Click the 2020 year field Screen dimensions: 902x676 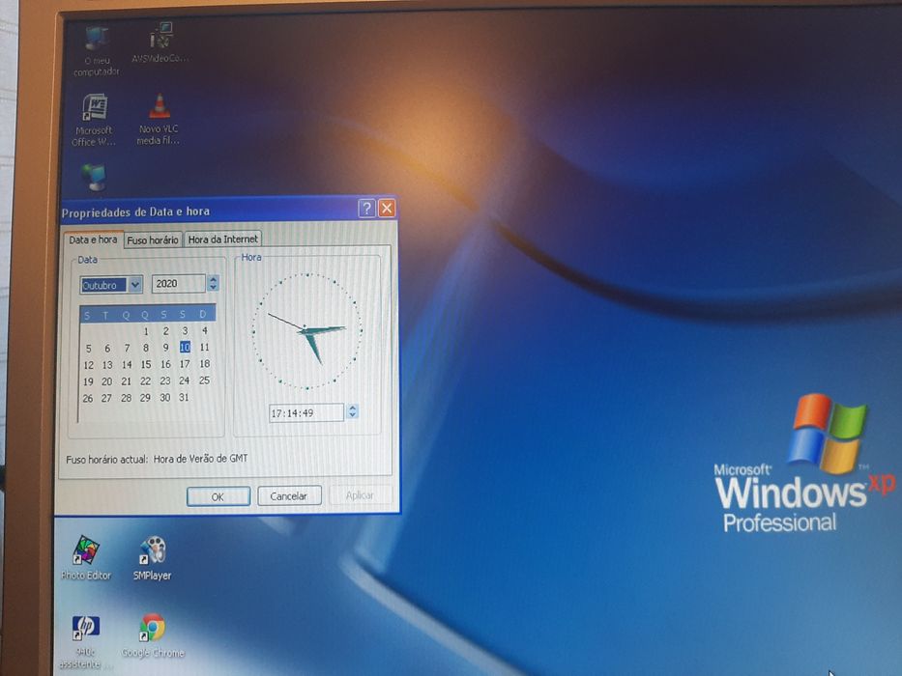178,283
